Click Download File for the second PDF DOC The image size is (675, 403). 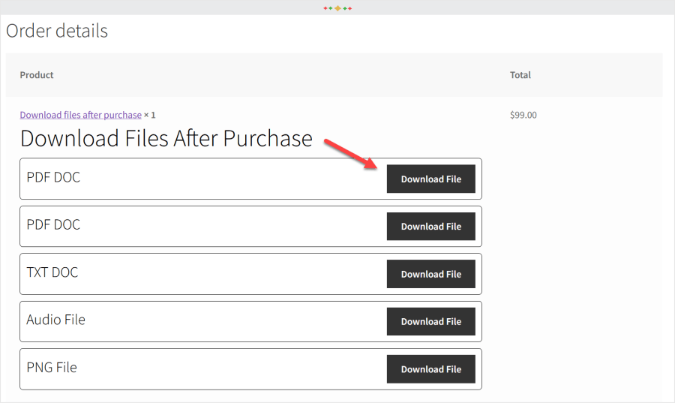(x=430, y=226)
